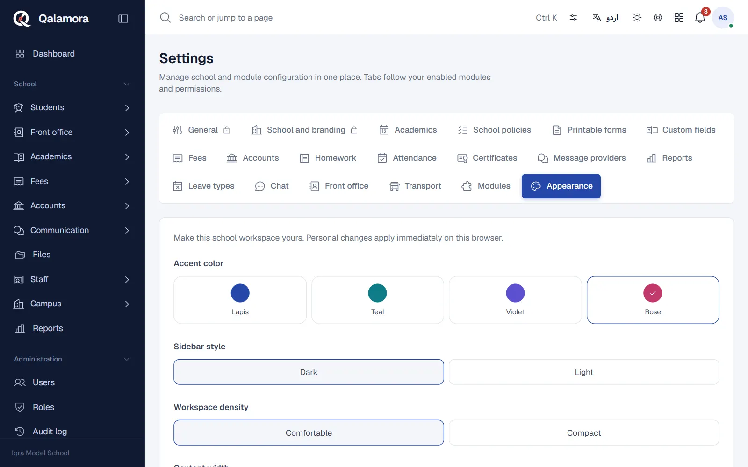The width and height of the screenshot is (748, 467).
Task: Choose Comfortable workspace density
Action: click(309, 433)
